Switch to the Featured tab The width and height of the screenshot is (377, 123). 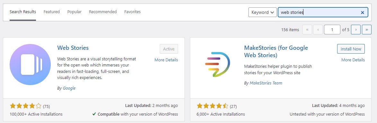pos(52,12)
